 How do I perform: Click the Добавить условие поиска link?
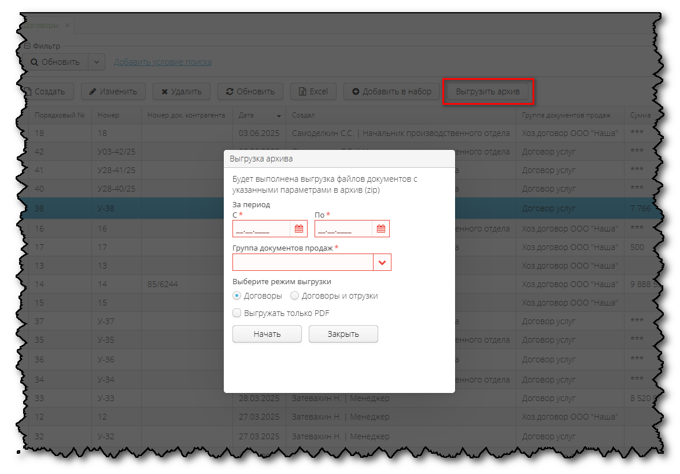tap(162, 62)
